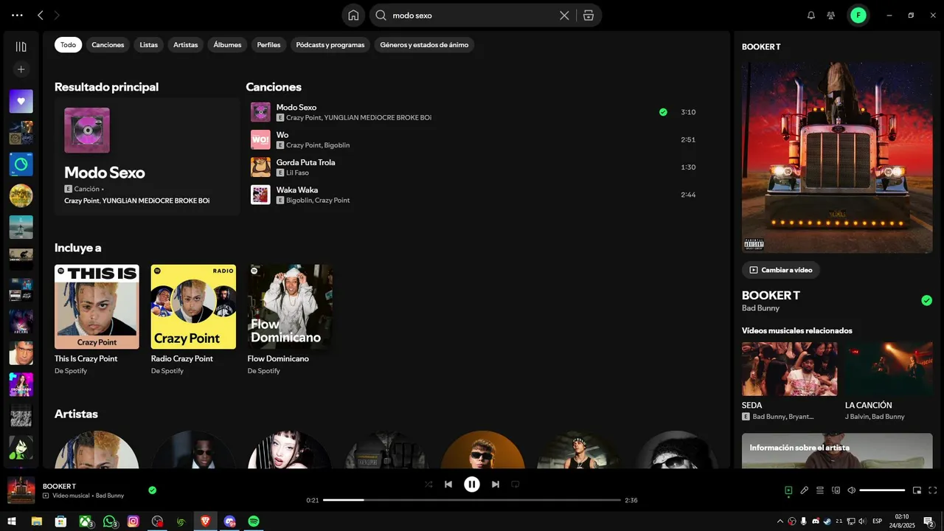Pause the playing song
Image resolution: width=944 pixels, height=531 pixels.
tap(472, 485)
